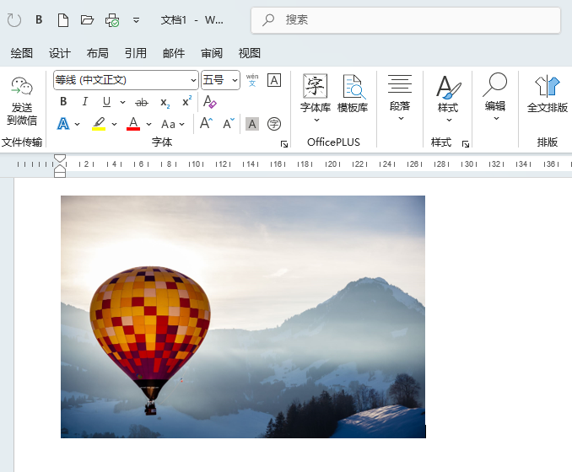Increase font size icon

[x=206, y=123]
